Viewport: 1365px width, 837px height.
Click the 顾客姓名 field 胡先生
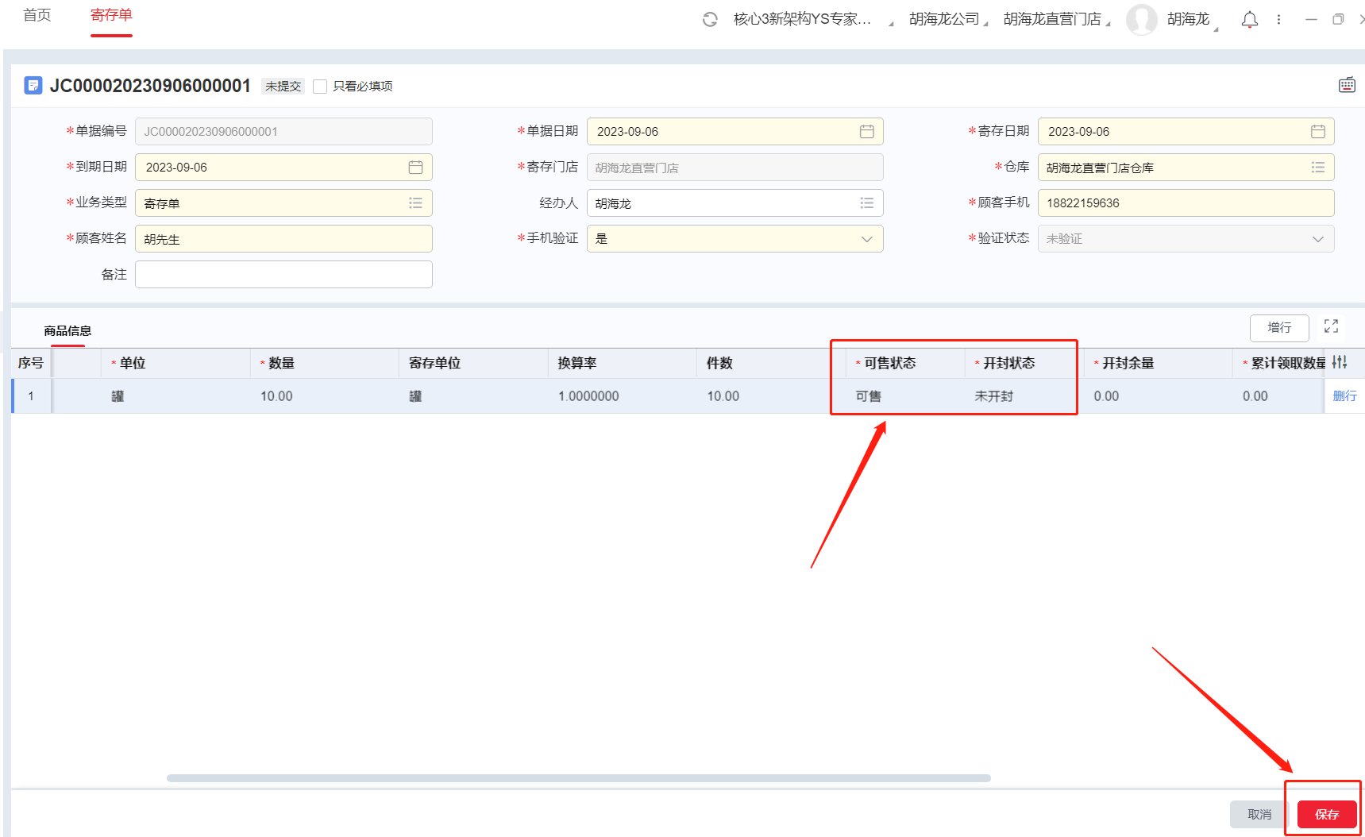click(283, 239)
